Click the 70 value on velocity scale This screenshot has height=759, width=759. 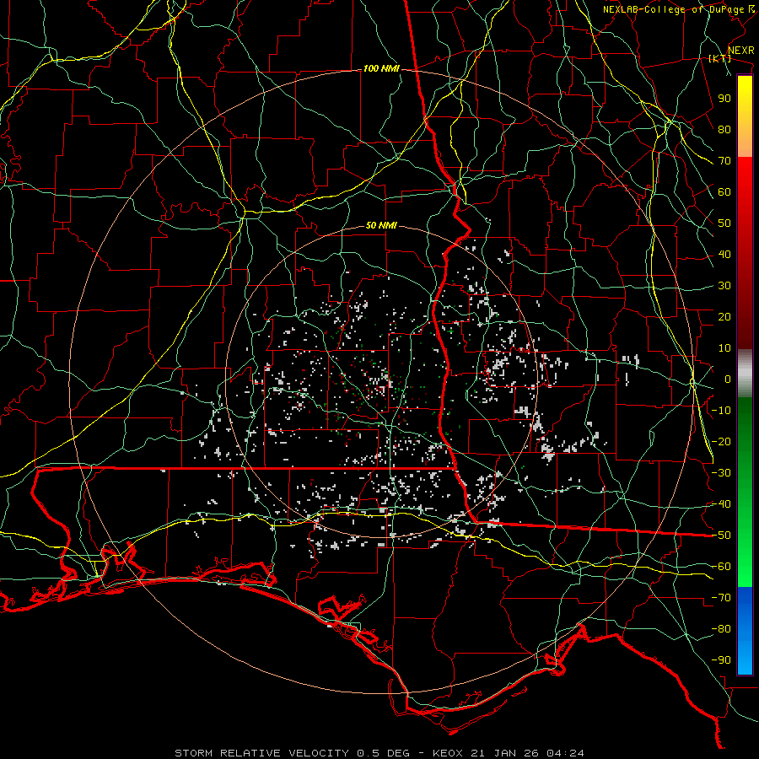[x=724, y=161]
